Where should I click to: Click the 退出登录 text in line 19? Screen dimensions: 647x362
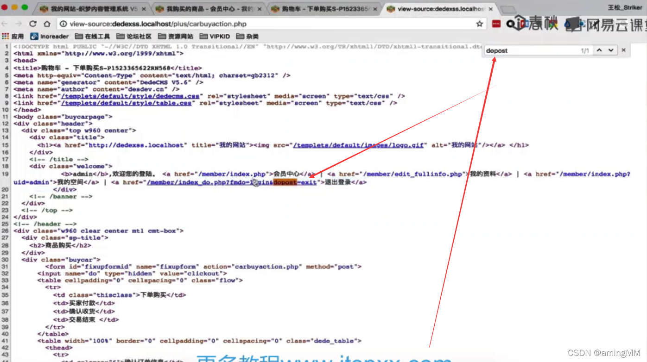click(338, 182)
